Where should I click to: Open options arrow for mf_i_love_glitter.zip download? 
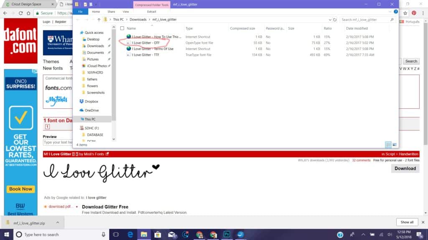[x=58, y=222]
